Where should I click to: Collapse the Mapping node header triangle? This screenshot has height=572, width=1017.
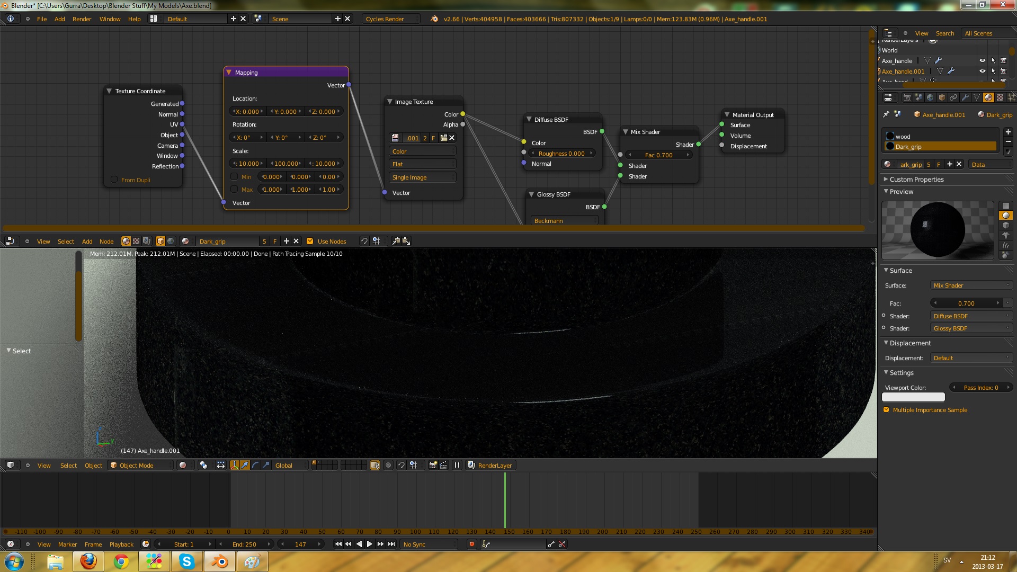(x=229, y=72)
